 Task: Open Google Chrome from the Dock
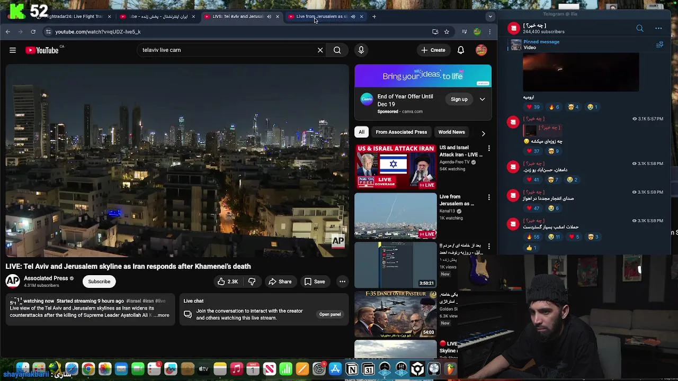tap(88, 369)
